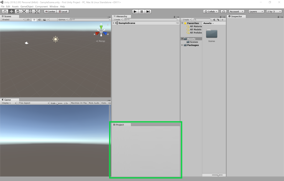Open the GameObject menu

click(27, 6)
